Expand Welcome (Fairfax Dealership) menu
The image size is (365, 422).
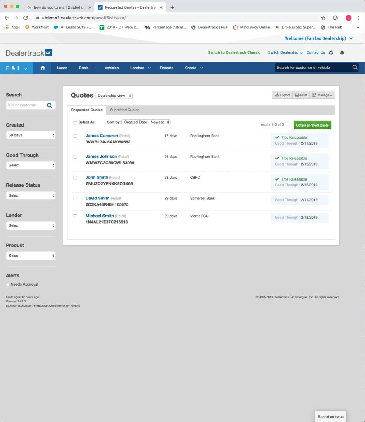tap(319, 38)
